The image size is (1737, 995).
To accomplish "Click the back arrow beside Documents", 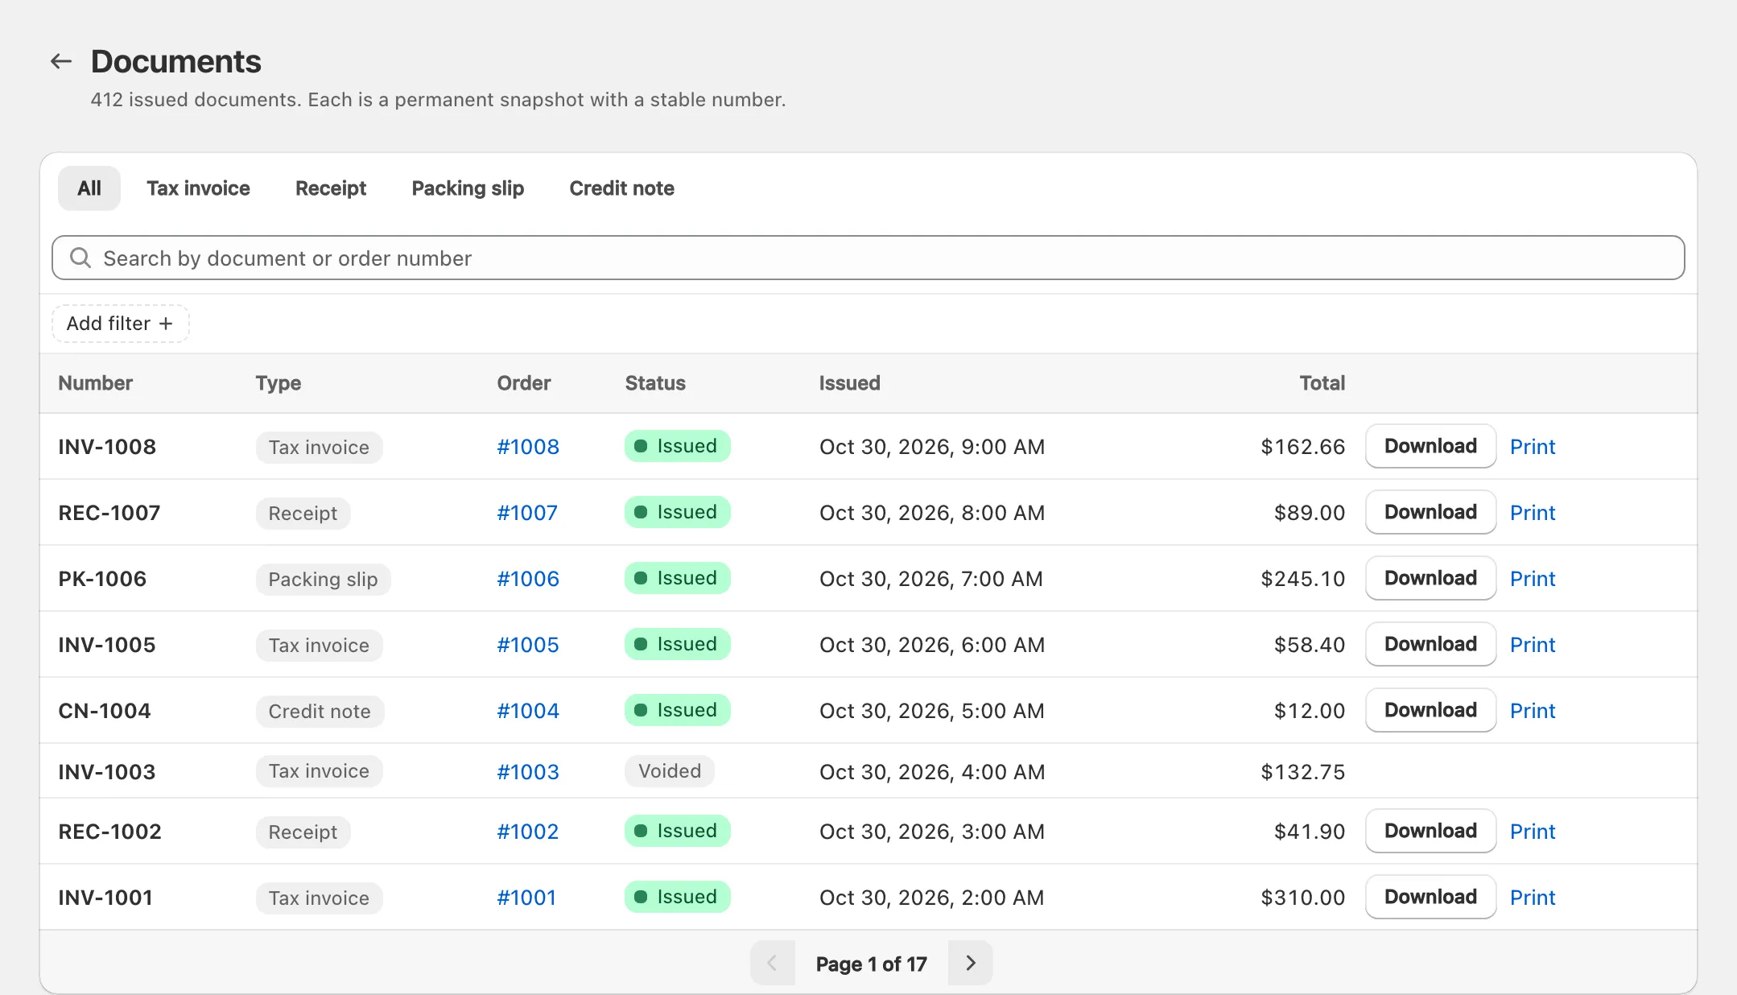I will (x=61, y=61).
